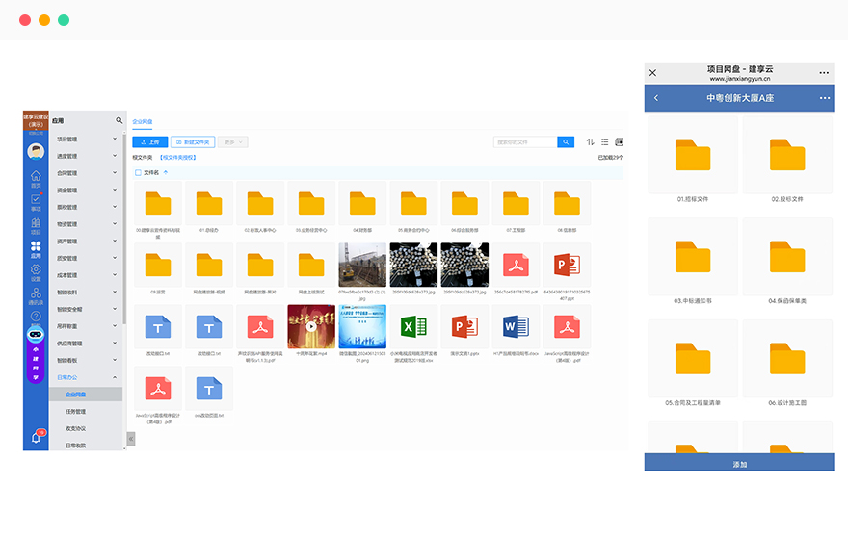Open the 更多 dropdown button
Screen dimensions: 848x535
[x=232, y=142]
